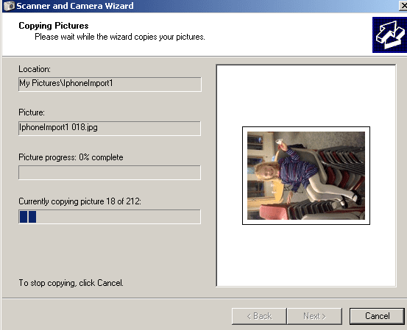Click the filled blue progress blocks
Viewport: 407px width, 330px height.
28,217
